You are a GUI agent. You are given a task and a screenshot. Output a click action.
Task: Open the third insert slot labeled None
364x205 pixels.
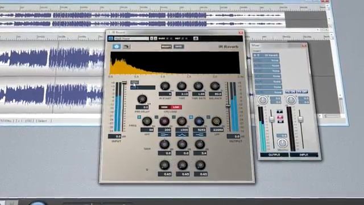[267, 66]
